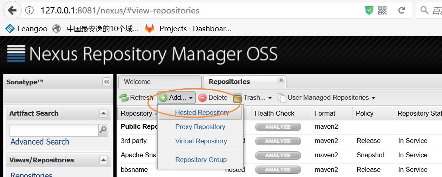Click the artifact search magnifier icon

103,129
